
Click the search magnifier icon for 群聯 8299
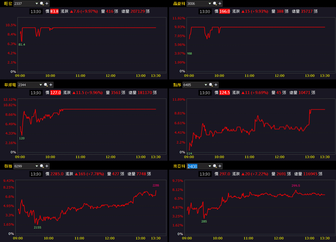pyautogui.click(x=42, y=166)
